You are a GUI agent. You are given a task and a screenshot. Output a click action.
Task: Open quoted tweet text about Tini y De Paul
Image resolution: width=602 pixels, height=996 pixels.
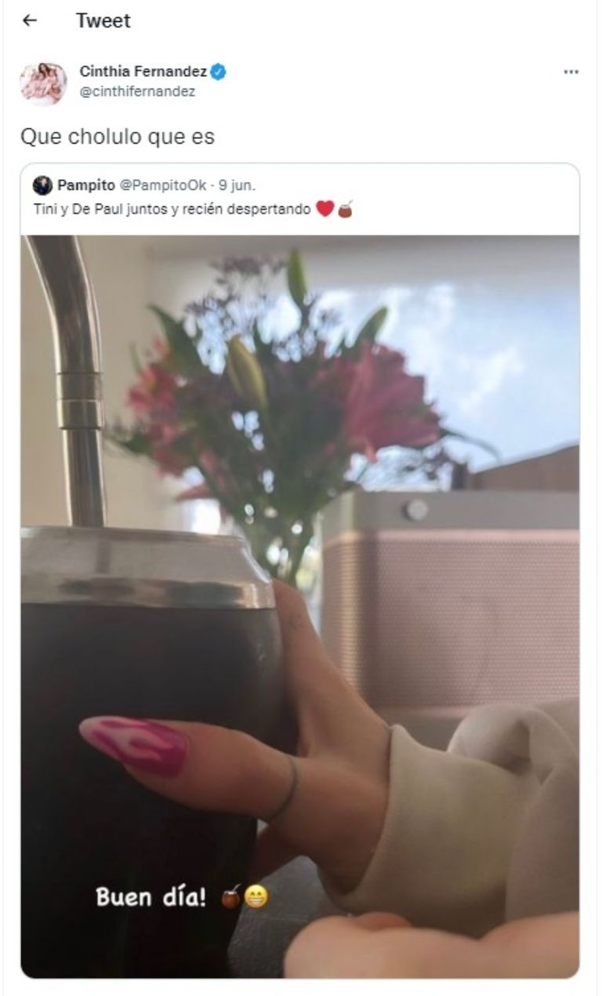tap(172, 209)
